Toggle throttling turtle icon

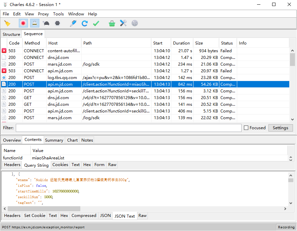coord(46,23)
